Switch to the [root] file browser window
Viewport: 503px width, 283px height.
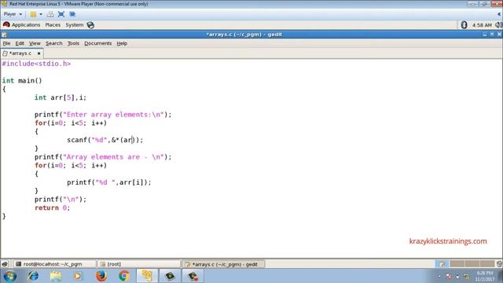pos(138,264)
